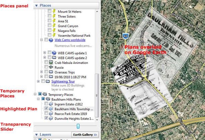Click the Mount St Helens pushpin icon
This screenshot has height=140, width=205.
click(54, 11)
